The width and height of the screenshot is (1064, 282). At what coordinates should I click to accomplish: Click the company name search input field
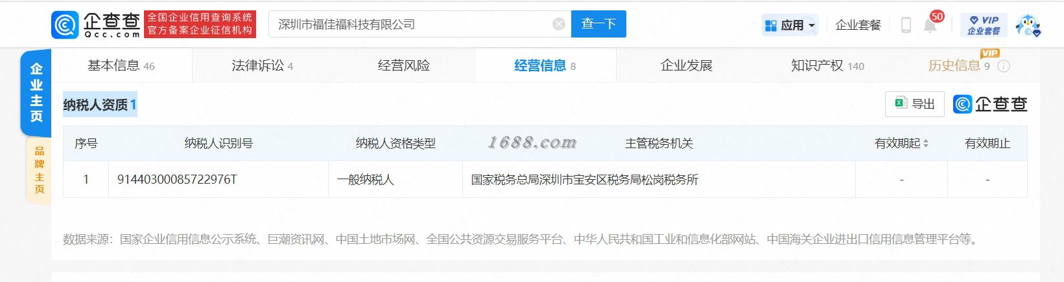(x=412, y=24)
